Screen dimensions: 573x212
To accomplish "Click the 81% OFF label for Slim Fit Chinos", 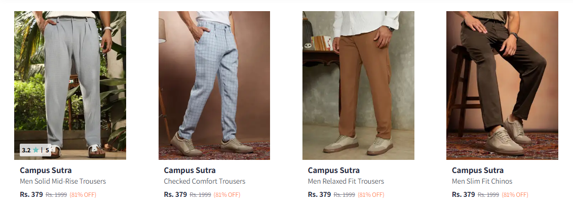I will pos(515,195).
